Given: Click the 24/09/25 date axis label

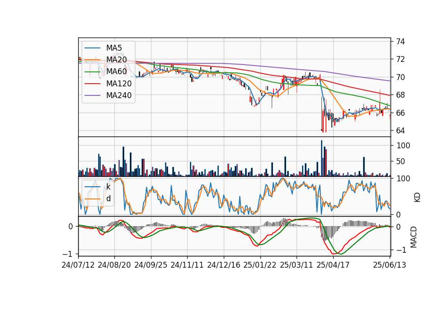Looking at the screenshot, I should [x=151, y=265].
